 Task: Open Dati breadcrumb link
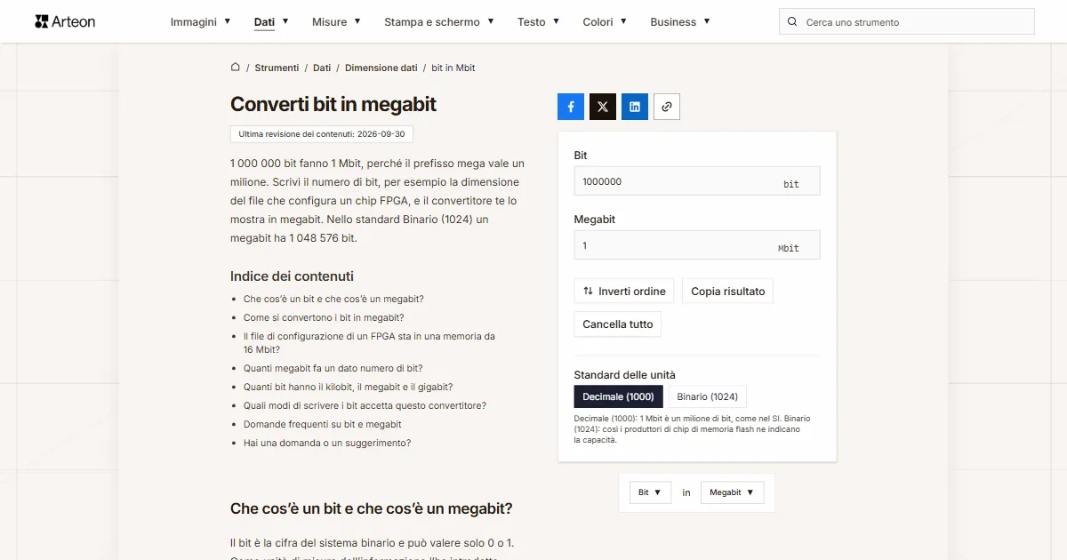coord(322,68)
